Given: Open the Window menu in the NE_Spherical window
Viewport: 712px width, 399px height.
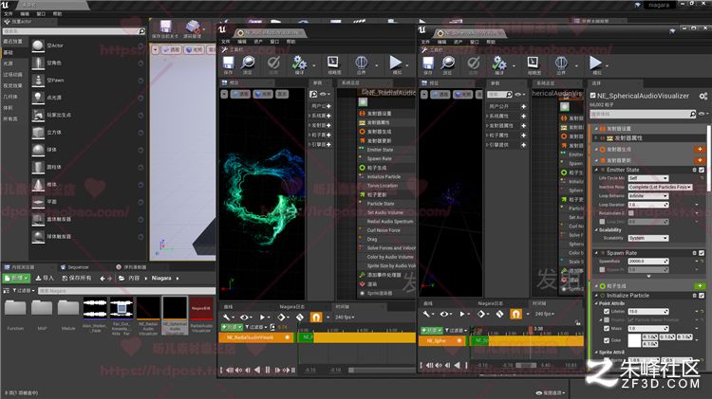Looking at the screenshot, I should tap(475, 42).
